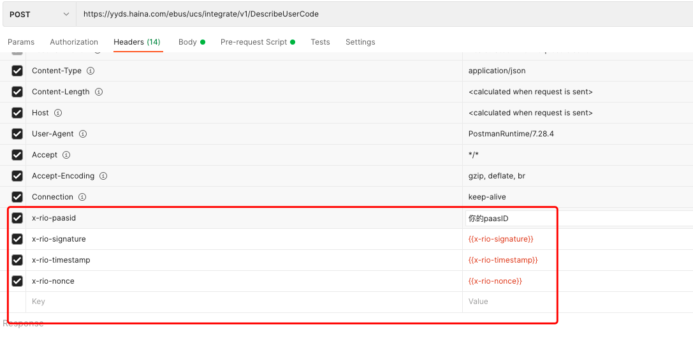Uncheck the x-rio-nonce header
Image resolution: width=693 pixels, height=341 pixels.
click(17, 281)
